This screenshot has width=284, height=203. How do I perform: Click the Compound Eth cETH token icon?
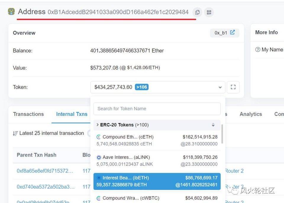pyautogui.click(x=98, y=137)
